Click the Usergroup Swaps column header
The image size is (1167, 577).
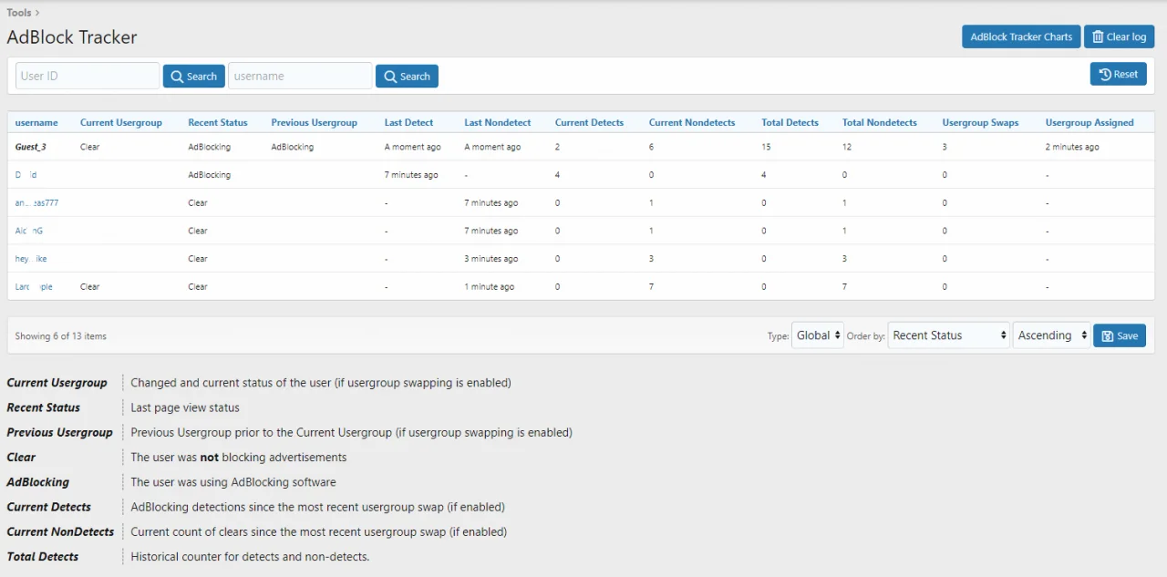pos(980,122)
